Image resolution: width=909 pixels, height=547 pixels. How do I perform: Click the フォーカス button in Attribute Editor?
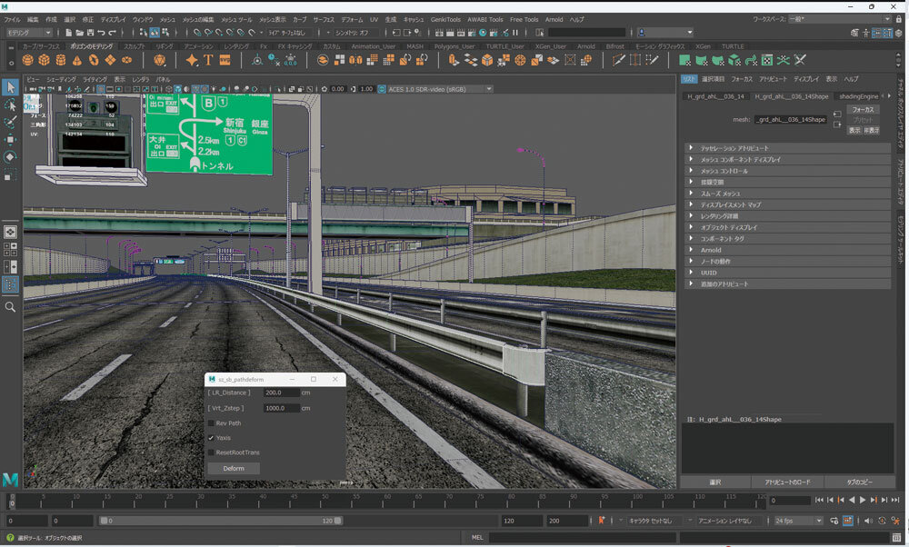point(863,109)
